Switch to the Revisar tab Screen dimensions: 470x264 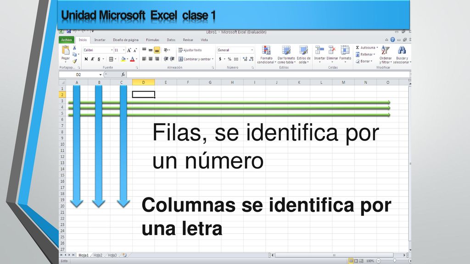[x=188, y=40]
